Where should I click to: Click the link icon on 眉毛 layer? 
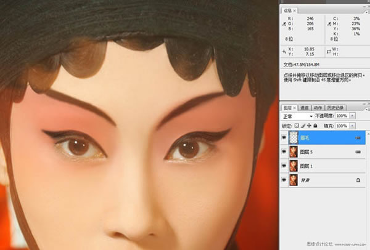(x=358, y=137)
